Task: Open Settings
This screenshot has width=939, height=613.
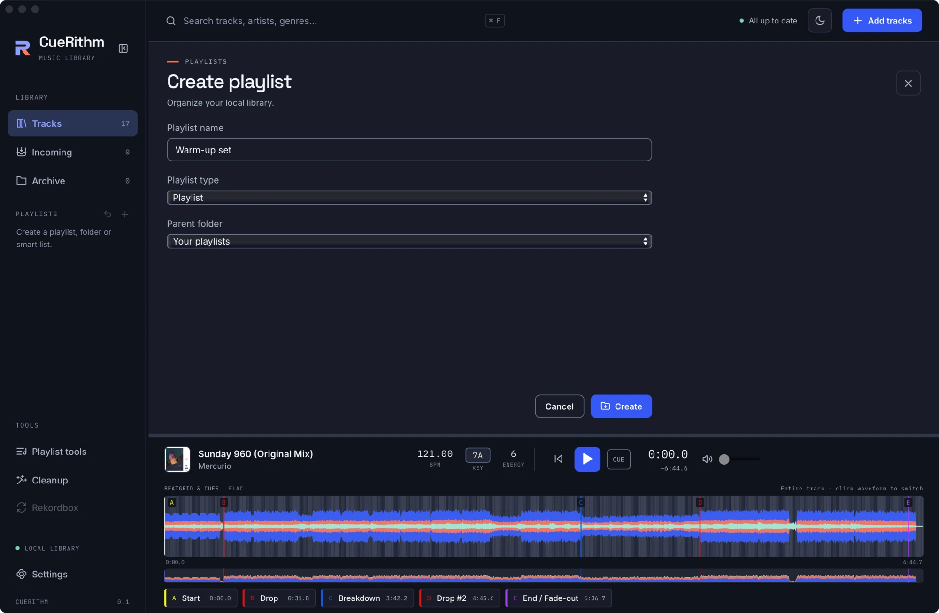Action: tap(73, 575)
